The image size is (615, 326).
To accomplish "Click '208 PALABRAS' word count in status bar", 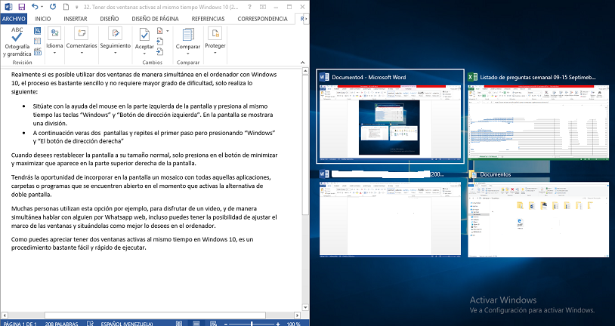I will pyautogui.click(x=62, y=324).
